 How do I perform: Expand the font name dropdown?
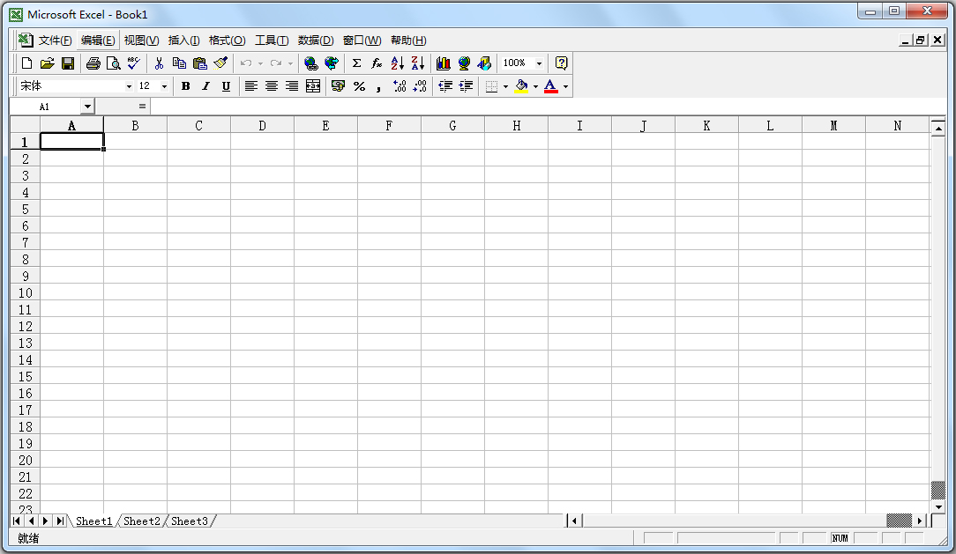129,86
